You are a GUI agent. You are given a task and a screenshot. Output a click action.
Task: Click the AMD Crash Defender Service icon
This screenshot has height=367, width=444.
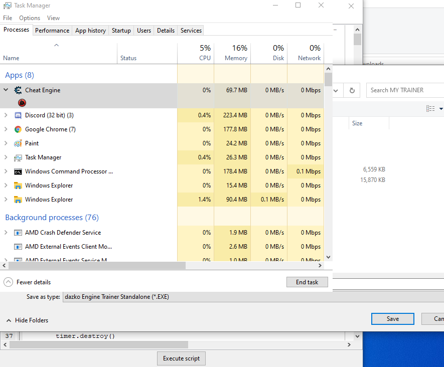point(18,233)
